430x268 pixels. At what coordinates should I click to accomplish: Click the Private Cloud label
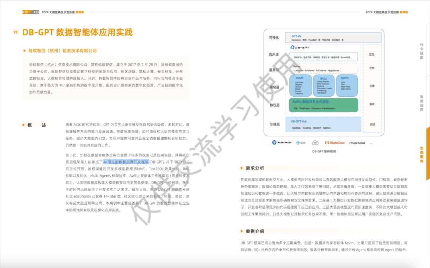click(x=357, y=143)
